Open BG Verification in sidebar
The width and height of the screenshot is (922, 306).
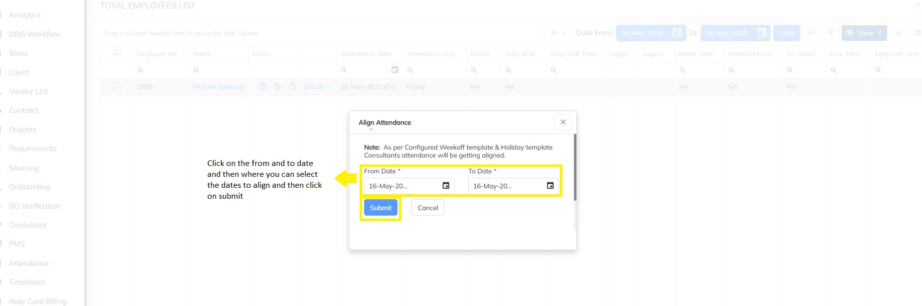tap(34, 206)
